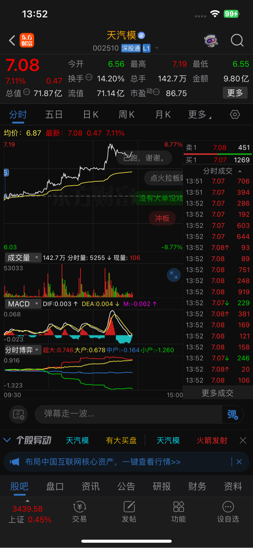253x548 pixels.
Task: Close the 个股异动 ticker bar
Action: pyautogui.click(x=243, y=441)
